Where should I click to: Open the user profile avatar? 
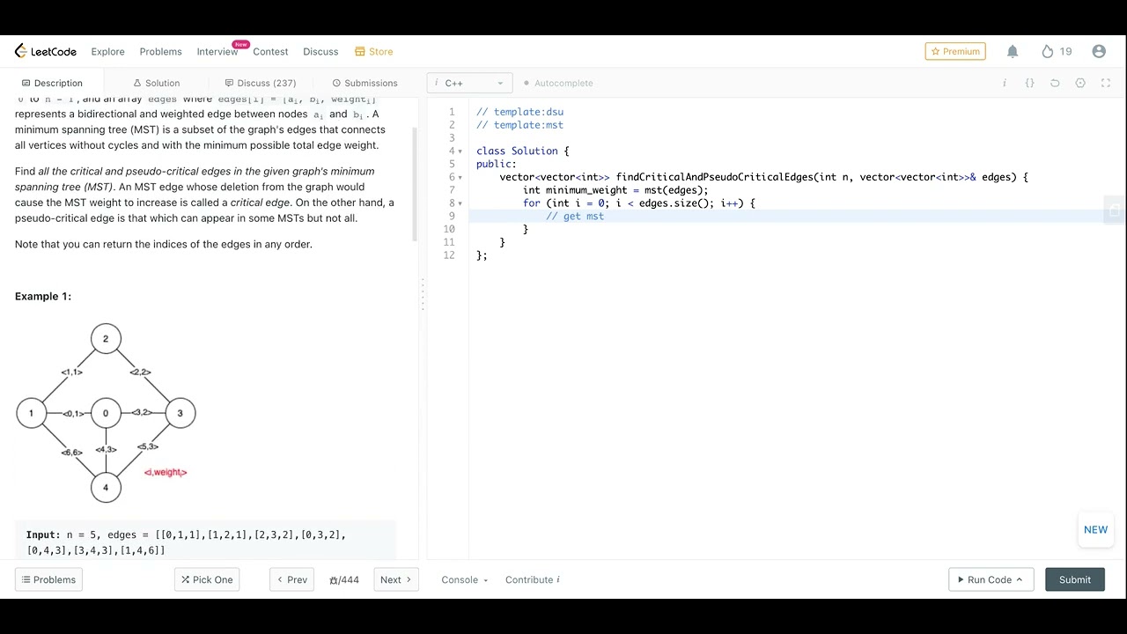click(1099, 51)
